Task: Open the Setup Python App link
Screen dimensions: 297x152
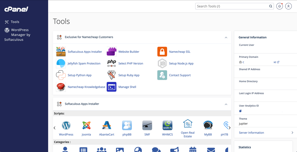Action: pyautogui.click(x=79, y=75)
